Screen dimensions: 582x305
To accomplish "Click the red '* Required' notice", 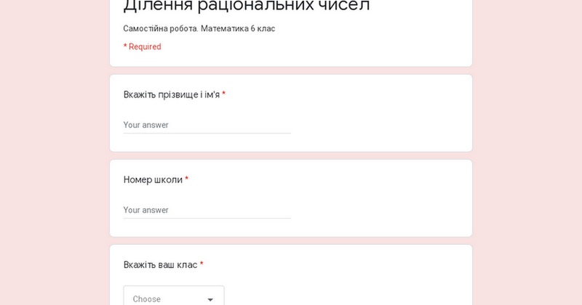I will pos(143,46).
